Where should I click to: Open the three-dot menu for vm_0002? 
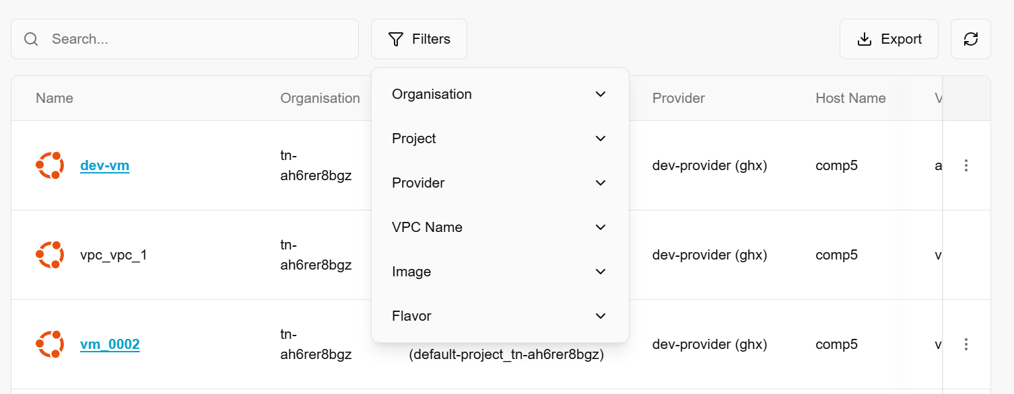point(966,344)
